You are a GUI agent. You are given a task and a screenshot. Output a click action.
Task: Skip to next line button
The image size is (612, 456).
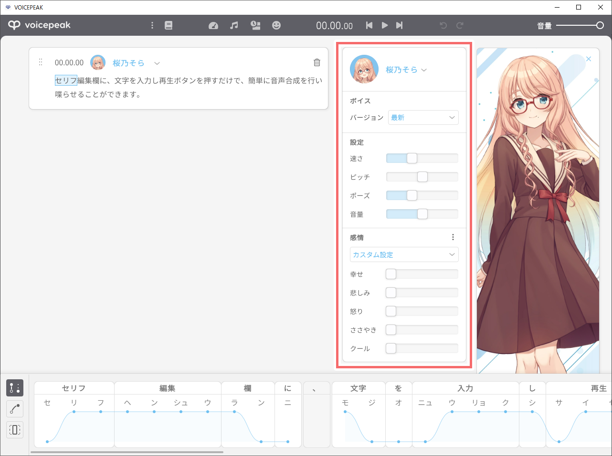[400, 25]
